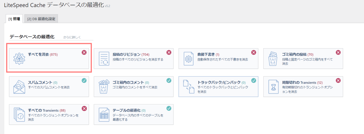364x134 pixels.
Task: Click the v5.2 version label
Action: (107, 6)
